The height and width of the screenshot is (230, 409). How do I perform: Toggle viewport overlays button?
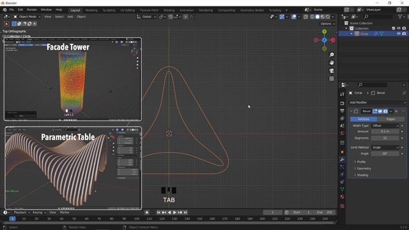[x=294, y=17]
